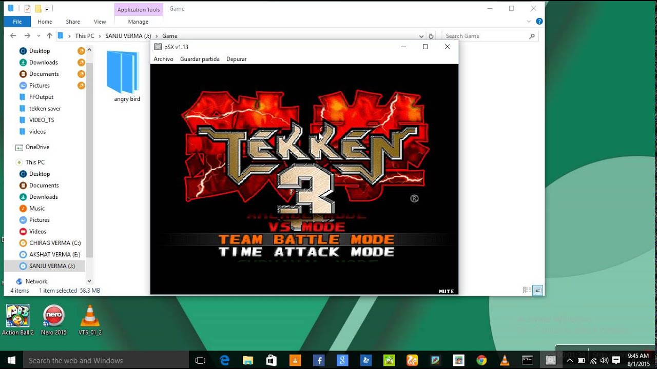Viewport: 657px width, 369px height.
Task: Click the Game breadcrumb in address bar
Action: [x=170, y=36]
